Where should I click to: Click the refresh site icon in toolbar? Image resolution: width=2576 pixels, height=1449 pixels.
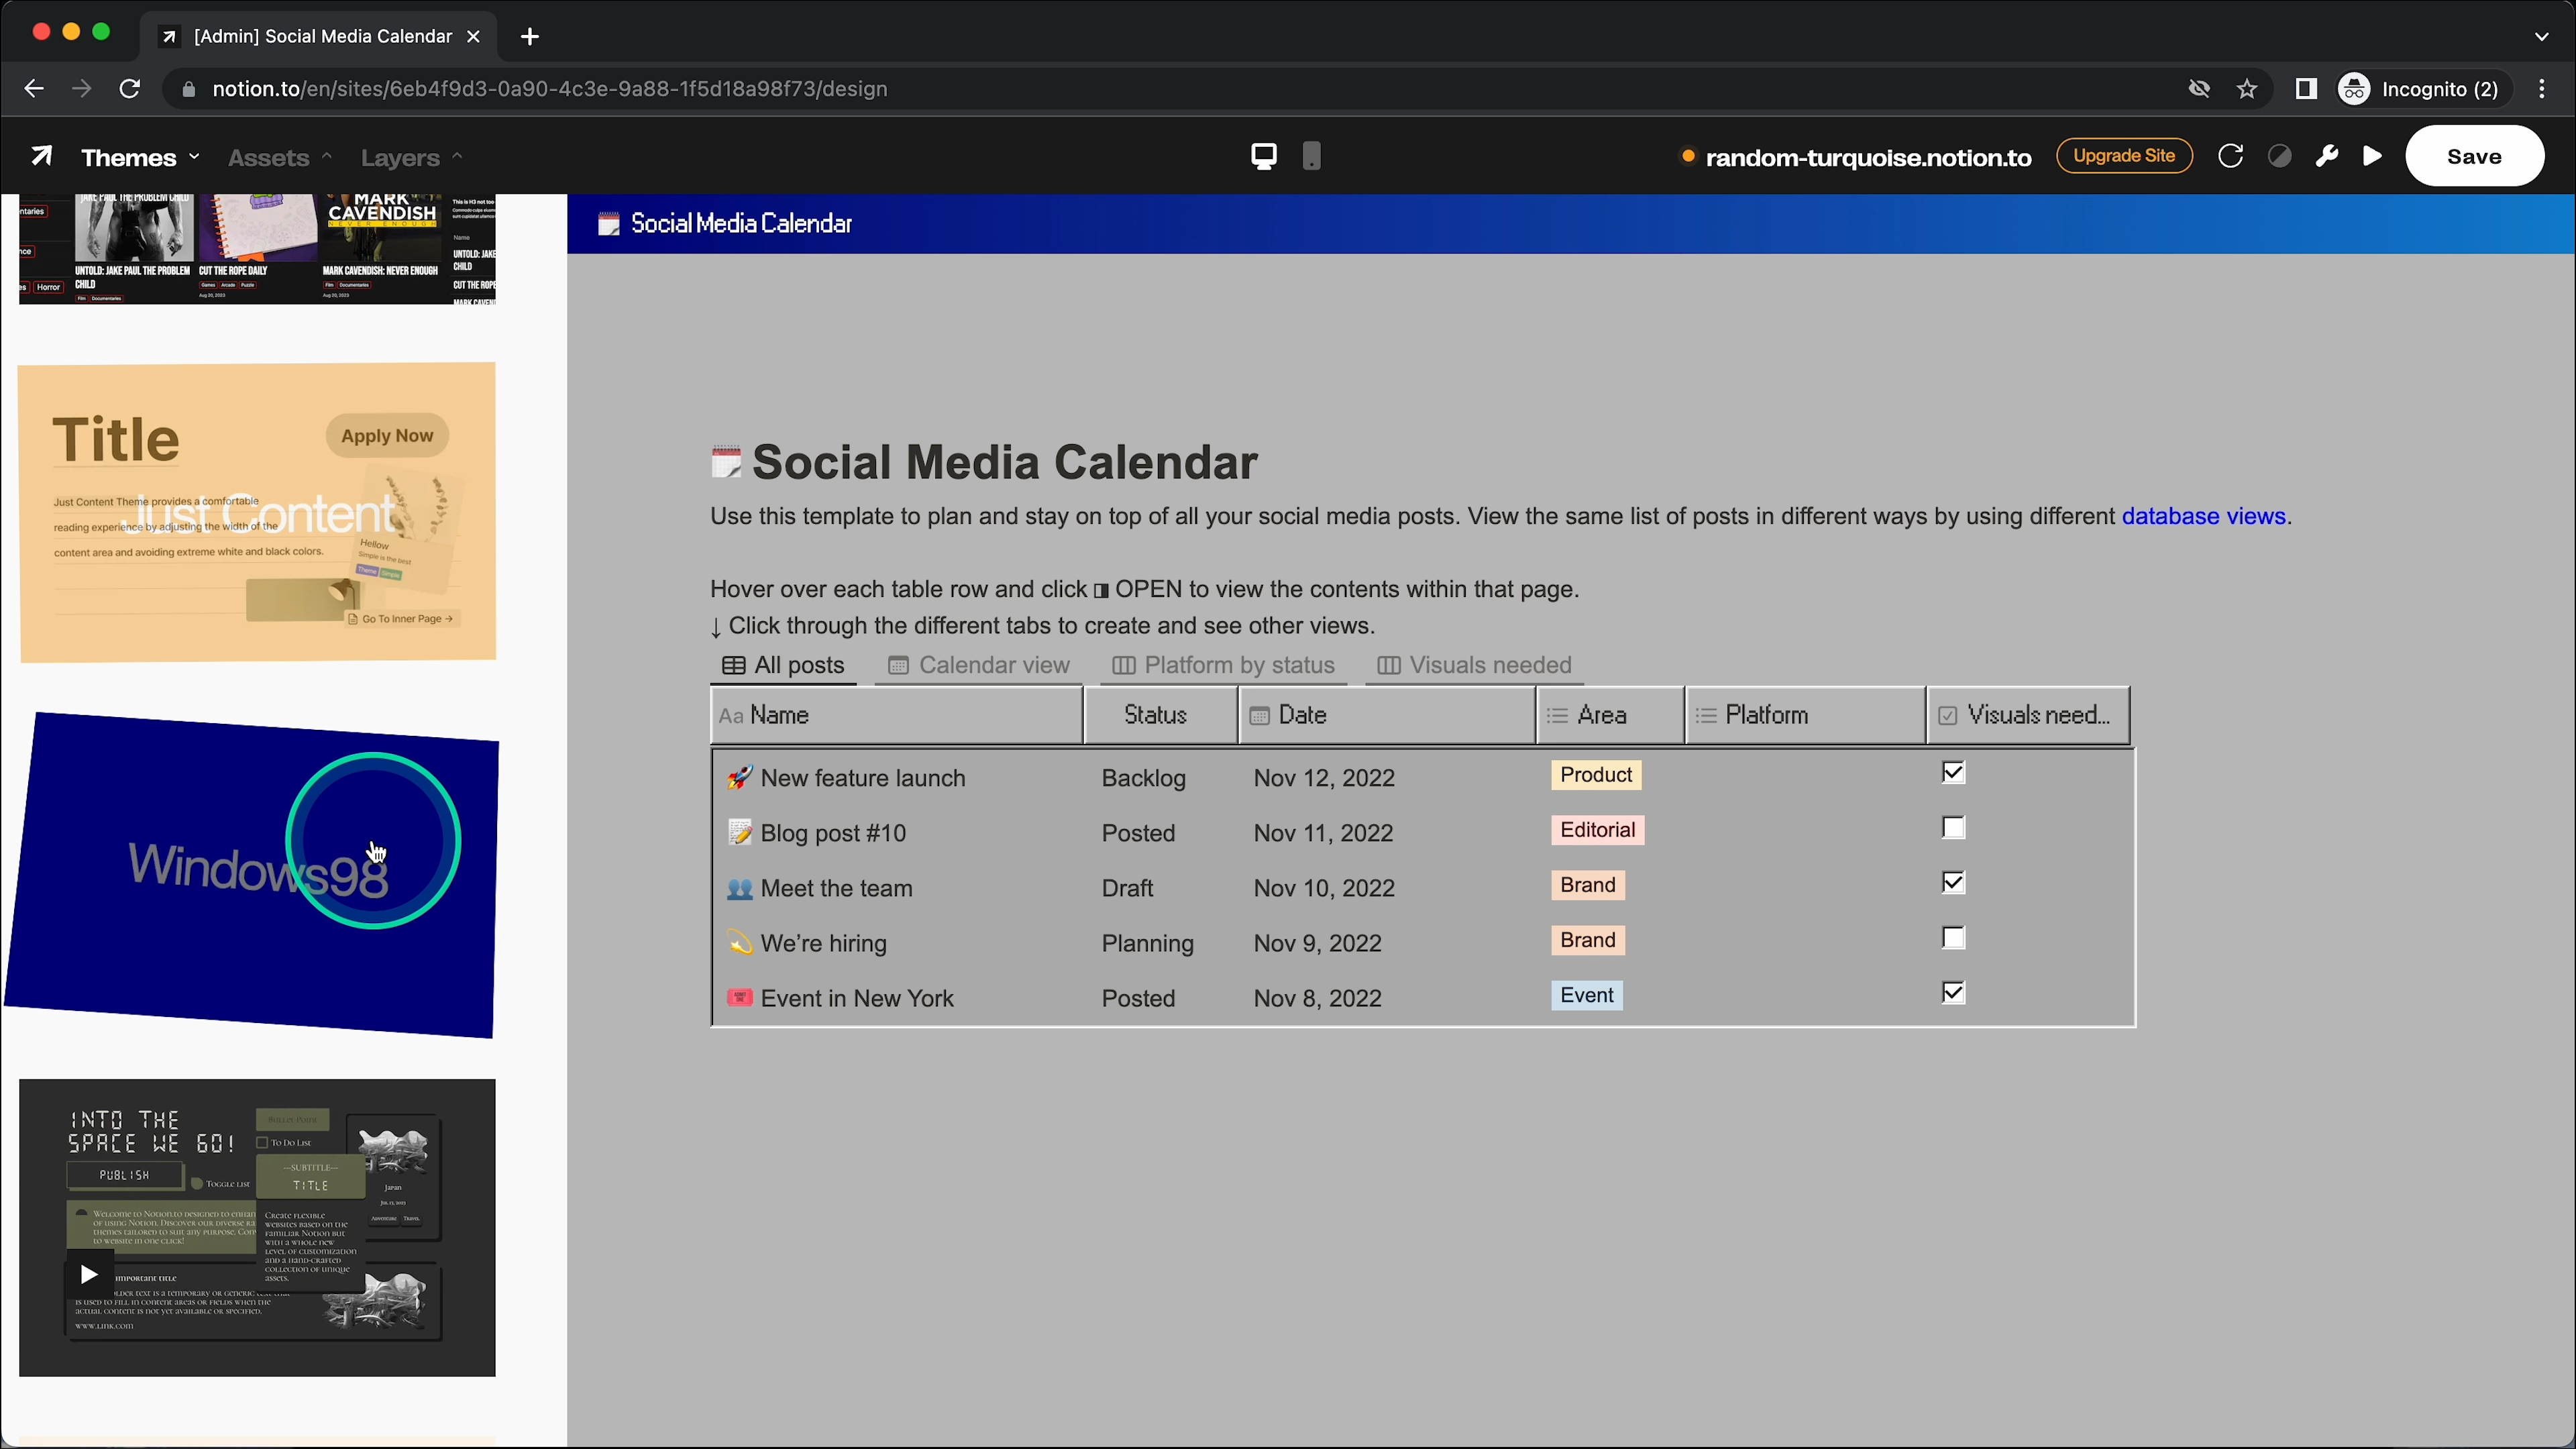click(2230, 156)
